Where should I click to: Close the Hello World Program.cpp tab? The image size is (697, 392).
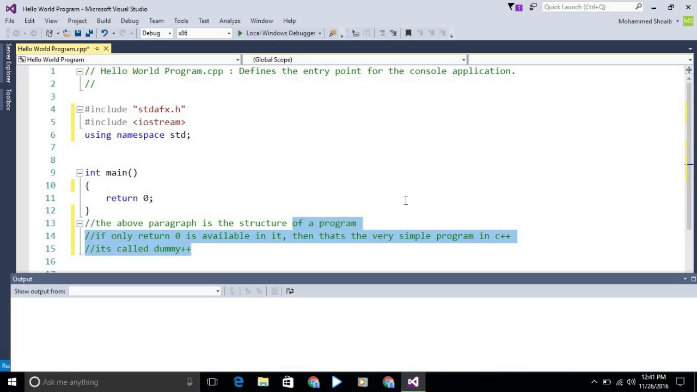point(106,49)
